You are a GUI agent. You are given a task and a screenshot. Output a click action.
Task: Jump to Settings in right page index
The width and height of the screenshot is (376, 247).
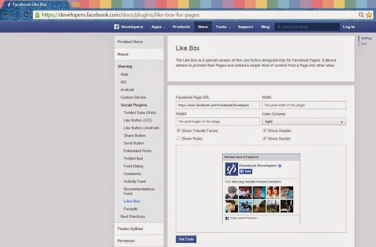point(367,38)
